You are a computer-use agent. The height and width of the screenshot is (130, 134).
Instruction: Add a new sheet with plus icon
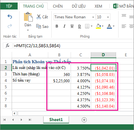pyautogui.click(x=84, y=120)
